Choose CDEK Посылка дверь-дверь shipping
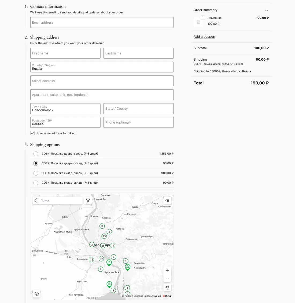This screenshot has width=295, height=303. [x=36, y=154]
